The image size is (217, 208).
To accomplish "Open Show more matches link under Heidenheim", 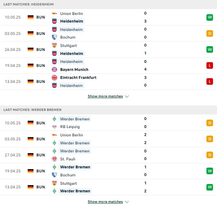I will click(105, 96).
